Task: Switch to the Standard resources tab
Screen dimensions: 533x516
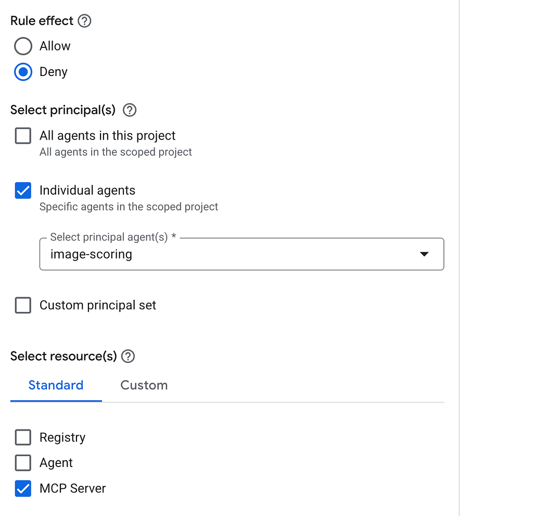Action: pyautogui.click(x=56, y=385)
